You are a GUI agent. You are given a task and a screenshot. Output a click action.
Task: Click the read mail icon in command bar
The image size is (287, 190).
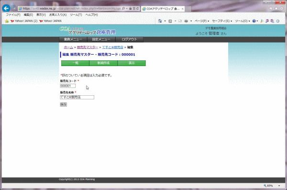[180, 21]
